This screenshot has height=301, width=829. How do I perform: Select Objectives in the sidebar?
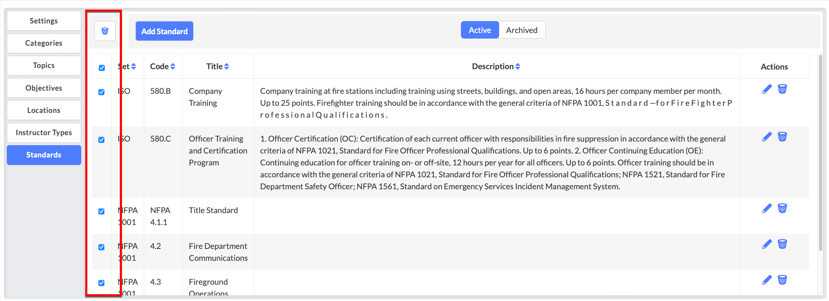(x=44, y=88)
